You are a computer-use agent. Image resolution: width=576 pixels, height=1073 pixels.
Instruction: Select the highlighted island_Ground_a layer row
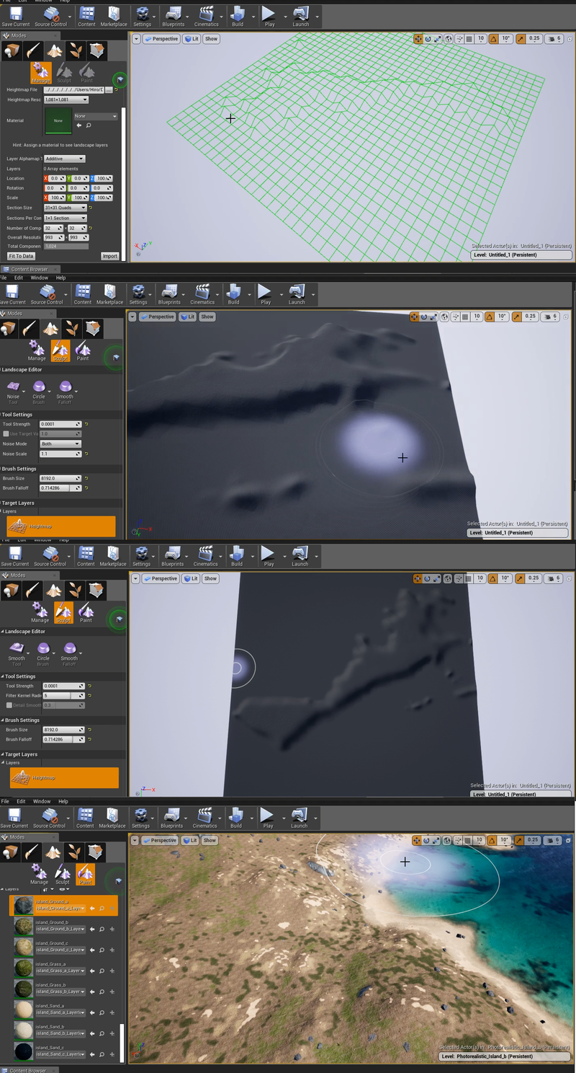(x=63, y=906)
